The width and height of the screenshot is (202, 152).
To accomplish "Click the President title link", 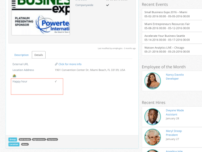I will point(172,135).
